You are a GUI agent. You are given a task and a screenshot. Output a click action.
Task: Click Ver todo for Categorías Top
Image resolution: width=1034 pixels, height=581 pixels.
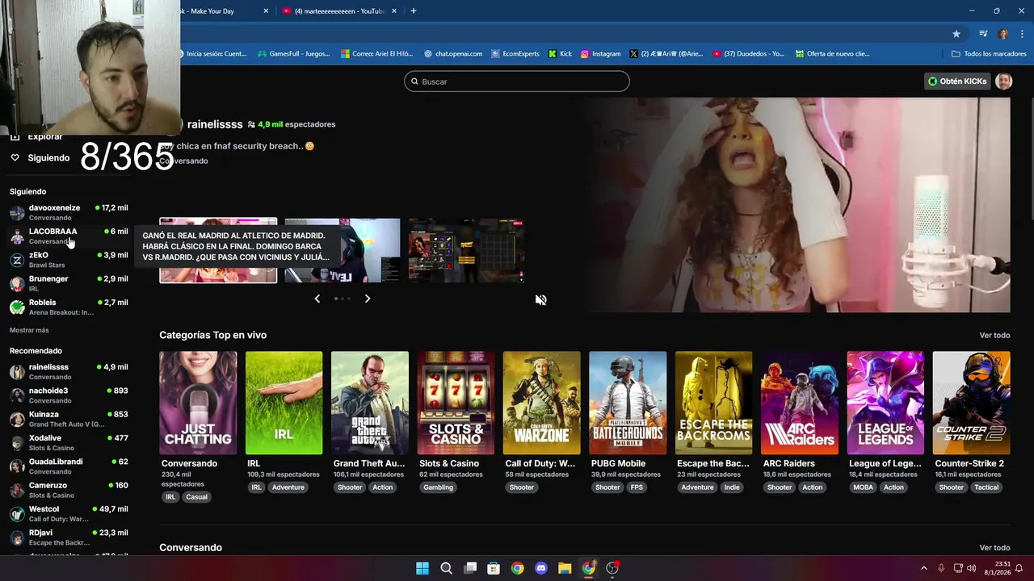coord(994,335)
